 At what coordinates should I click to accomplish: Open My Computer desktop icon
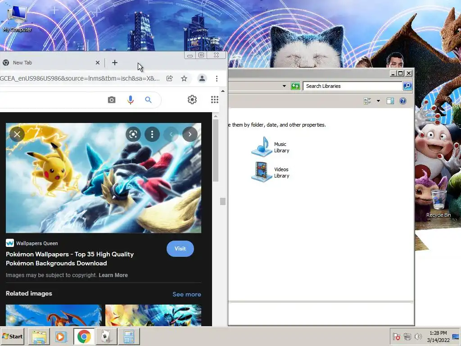pyautogui.click(x=17, y=18)
